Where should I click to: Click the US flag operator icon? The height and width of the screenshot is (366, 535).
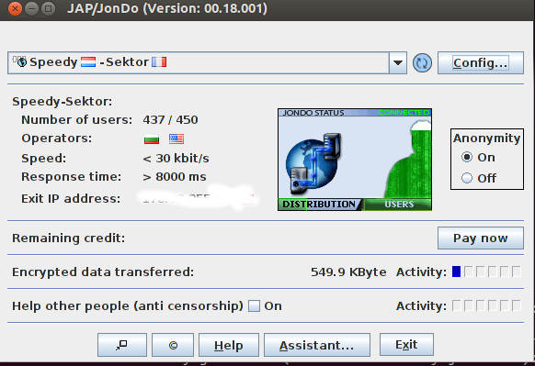pos(176,139)
